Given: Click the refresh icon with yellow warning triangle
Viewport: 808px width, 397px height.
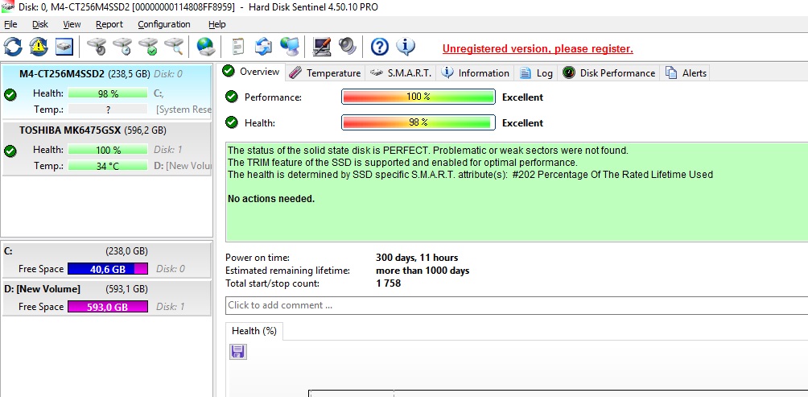Looking at the screenshot, I should click(x=39, y=47).
